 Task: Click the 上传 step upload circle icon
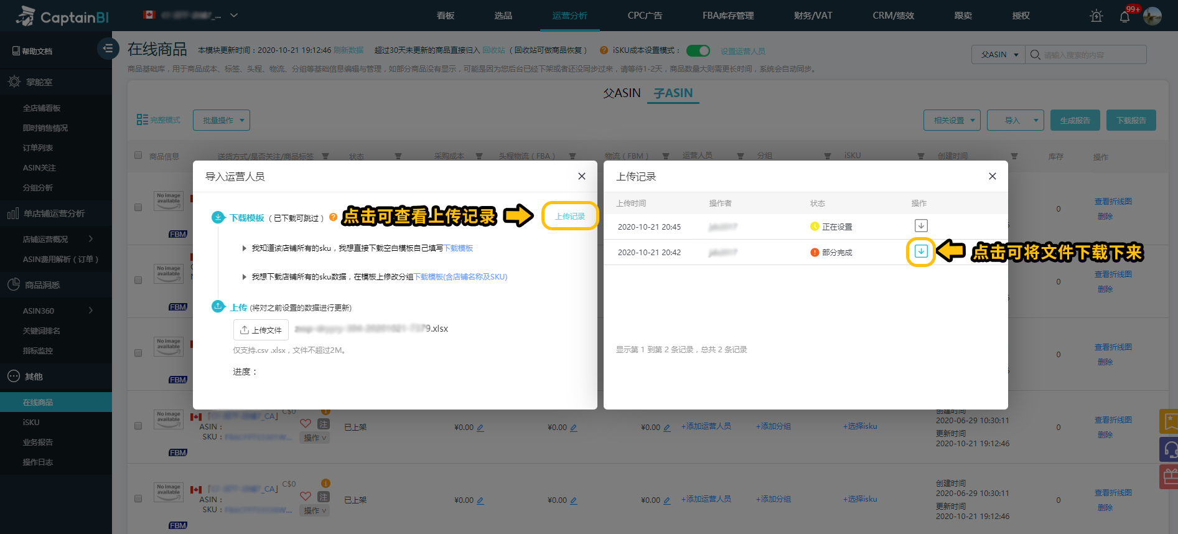pyautogui.click(x=218, y=306)
